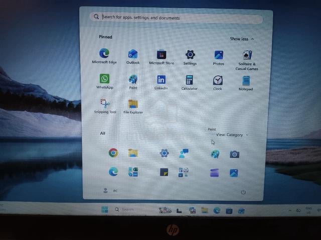Launch the pinned Photos app
The image size is (321, 240).
(219, 58)
